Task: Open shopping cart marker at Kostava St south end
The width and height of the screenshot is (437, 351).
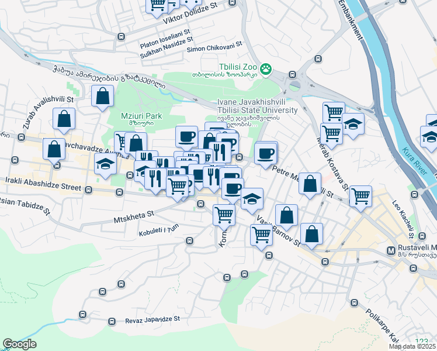Action: (360, 197)
